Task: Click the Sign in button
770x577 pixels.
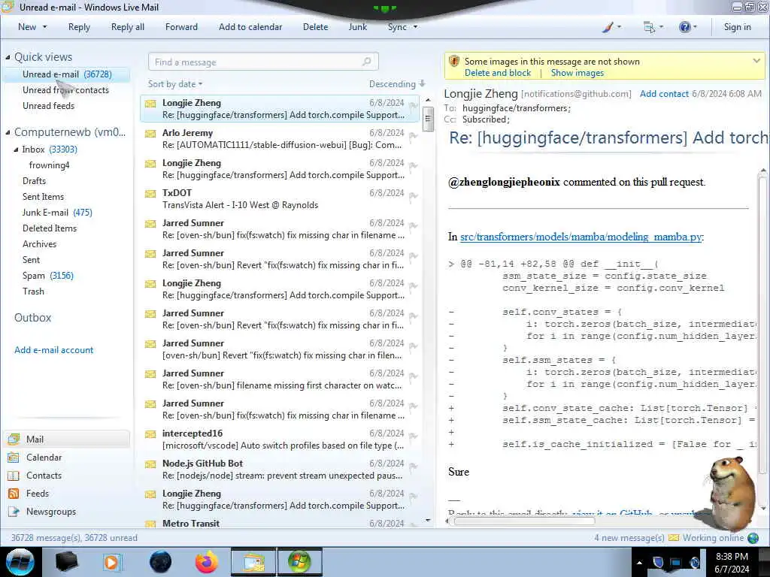Action: tap(737, 27)
